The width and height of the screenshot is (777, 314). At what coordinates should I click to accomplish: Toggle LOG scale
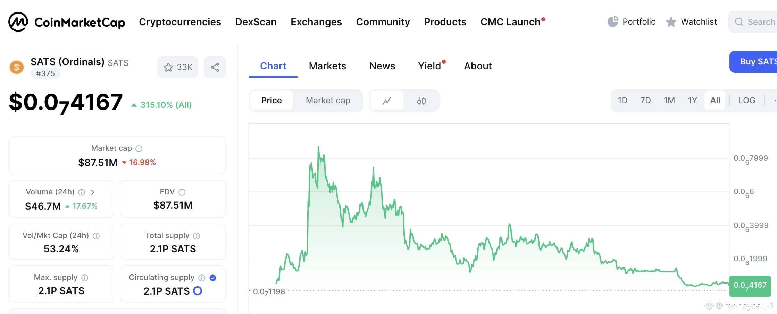click(x=747, y=101)
